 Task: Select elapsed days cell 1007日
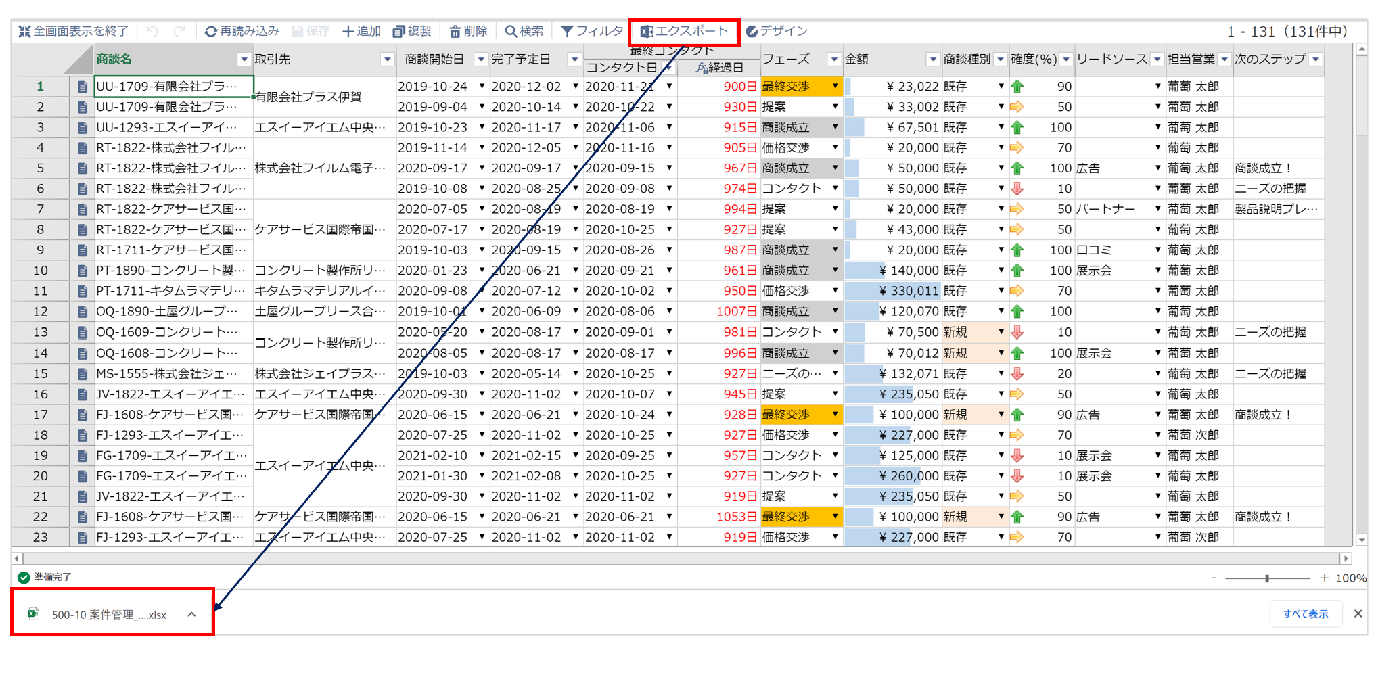[x=718, y=312]
